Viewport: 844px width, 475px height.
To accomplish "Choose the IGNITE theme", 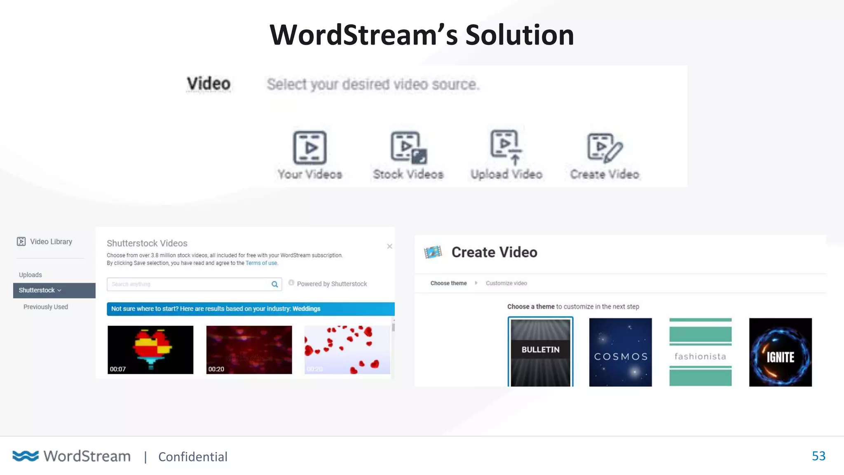I will [x=780, y=352].
